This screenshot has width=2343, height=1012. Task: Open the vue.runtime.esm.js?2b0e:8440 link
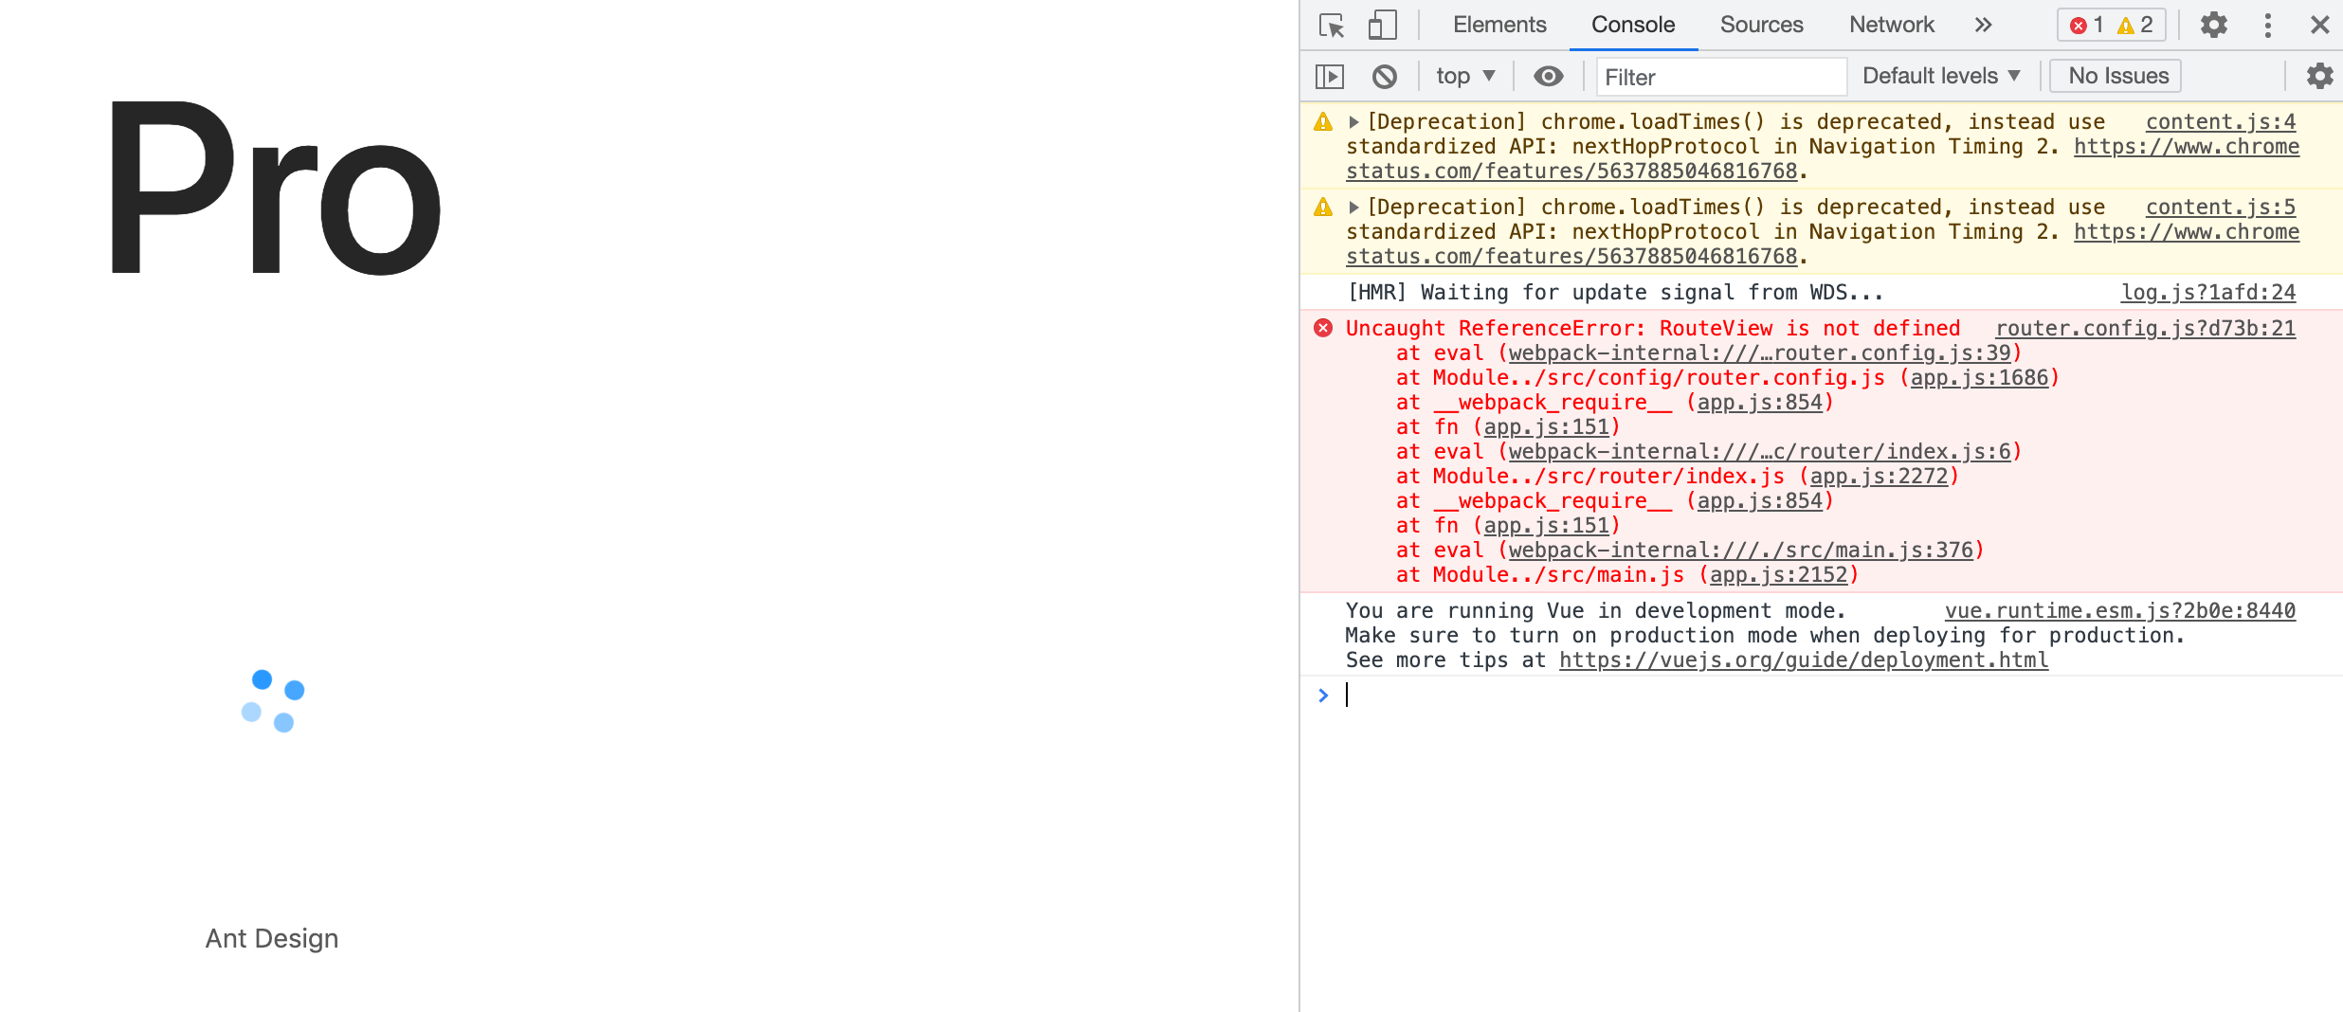coord(2119,611)
